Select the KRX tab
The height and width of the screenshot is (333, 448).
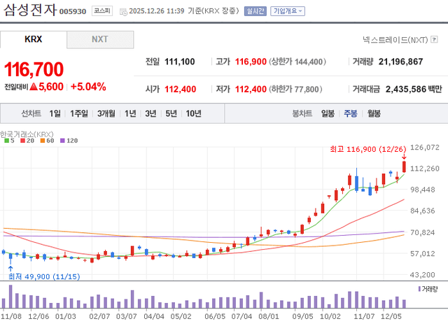click(34, 39)
